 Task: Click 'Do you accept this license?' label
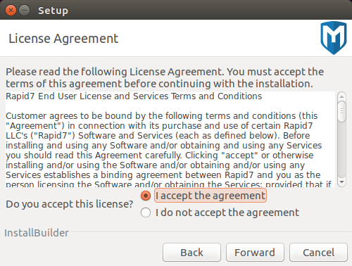(70, 204)
